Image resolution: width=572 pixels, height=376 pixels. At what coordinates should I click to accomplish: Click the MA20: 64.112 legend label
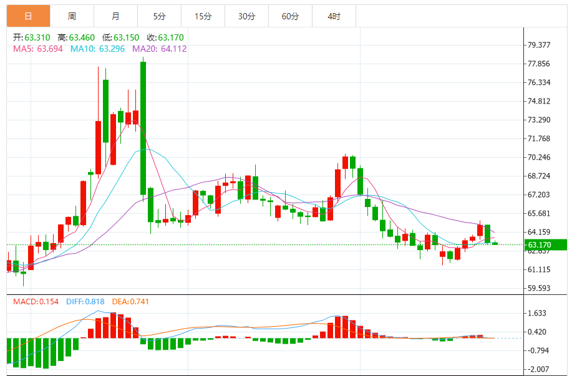(x=160, y=49)
